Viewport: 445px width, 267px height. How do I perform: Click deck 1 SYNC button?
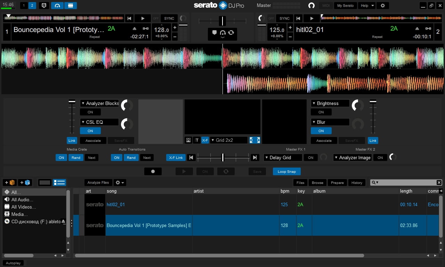[x=169, y=18]
